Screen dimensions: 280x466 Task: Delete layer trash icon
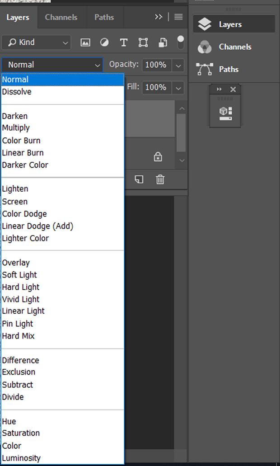[160, 179]
